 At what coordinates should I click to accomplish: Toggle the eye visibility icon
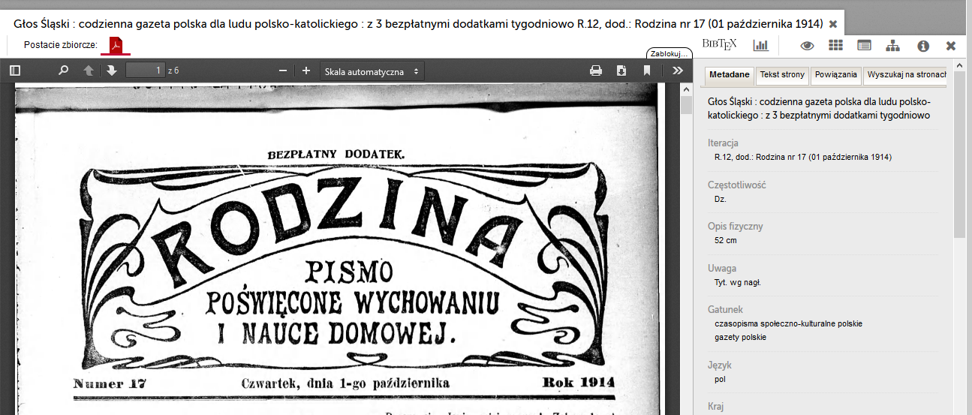[x=807, y=46]
